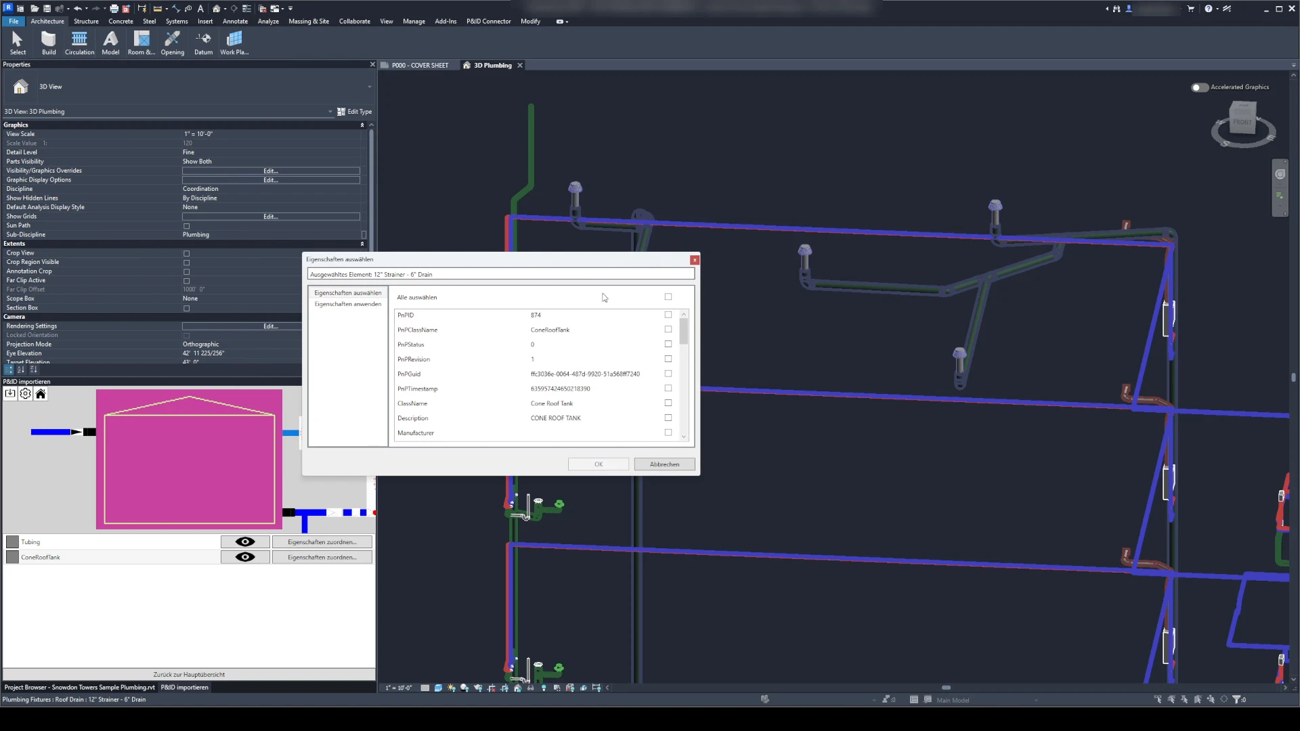Click the P&ID import download icon
This screenshot has width=1300, height=731.
[10, 394]
